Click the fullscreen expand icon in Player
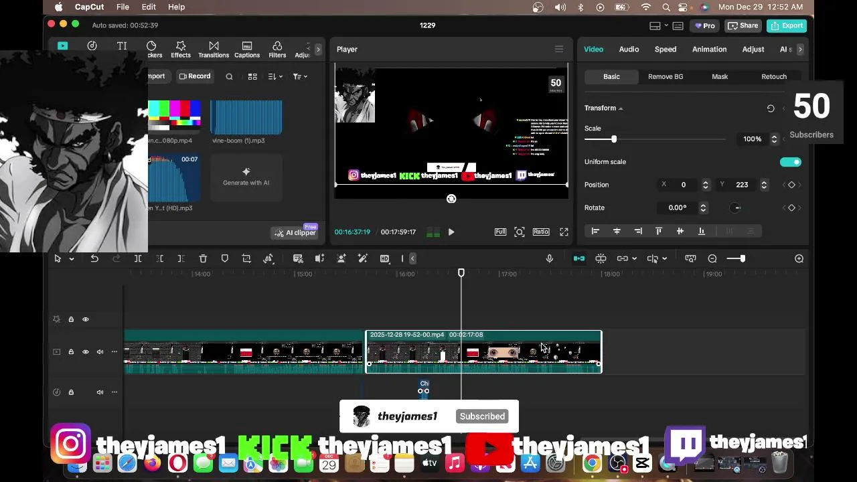This screenshot has height=482, width=857. tap(564, 232)
